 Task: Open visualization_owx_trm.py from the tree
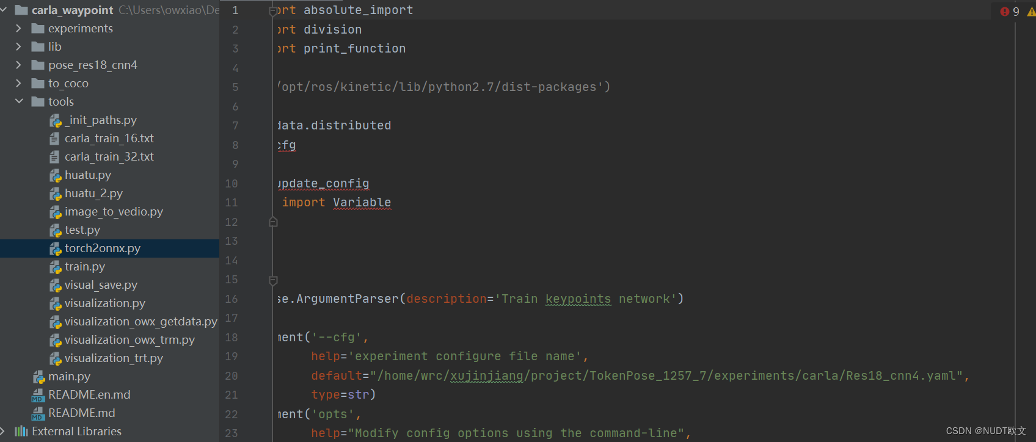130,339
